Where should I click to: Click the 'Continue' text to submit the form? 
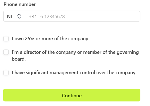coord(72,96)
